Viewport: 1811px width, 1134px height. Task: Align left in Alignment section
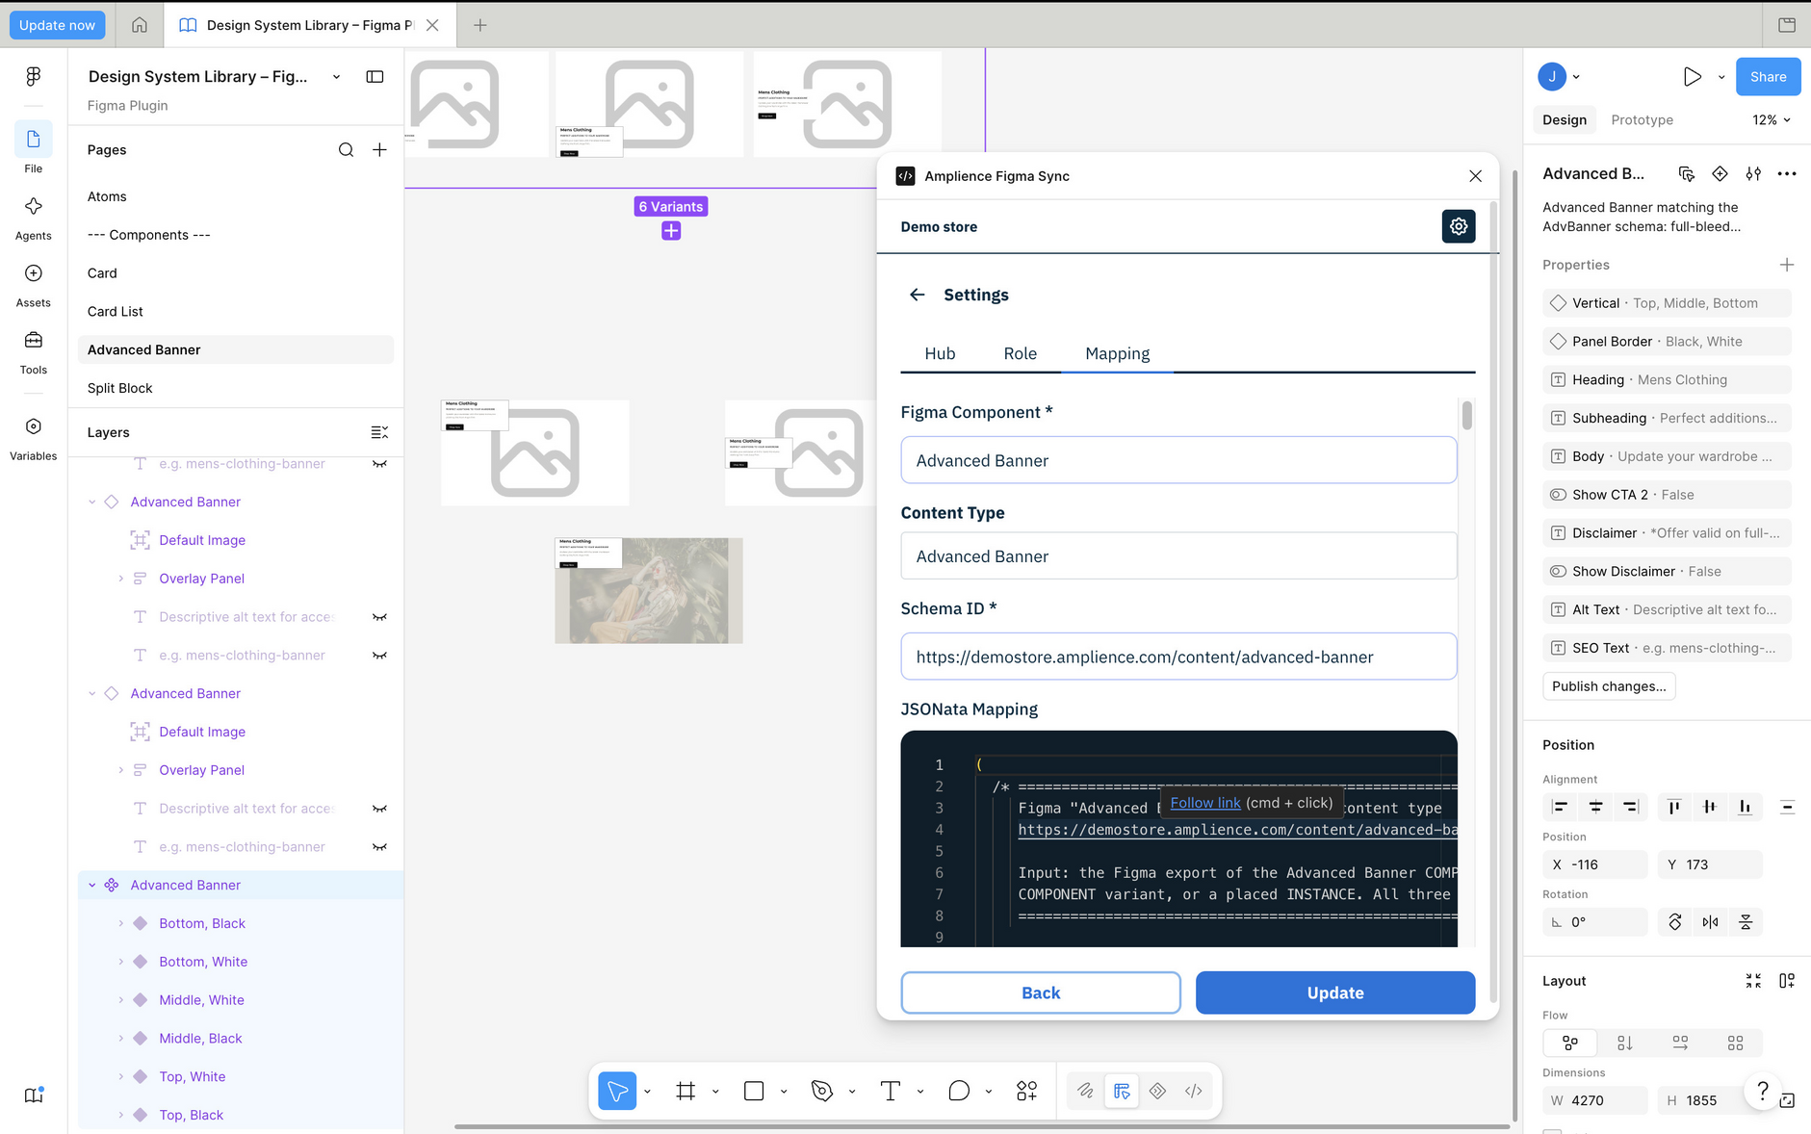[1560, 807]
